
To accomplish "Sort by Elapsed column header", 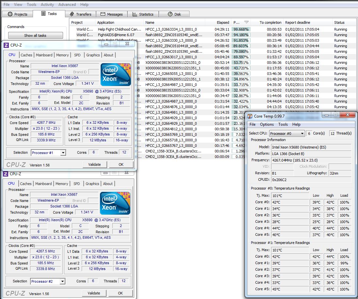I will point(218,22).
